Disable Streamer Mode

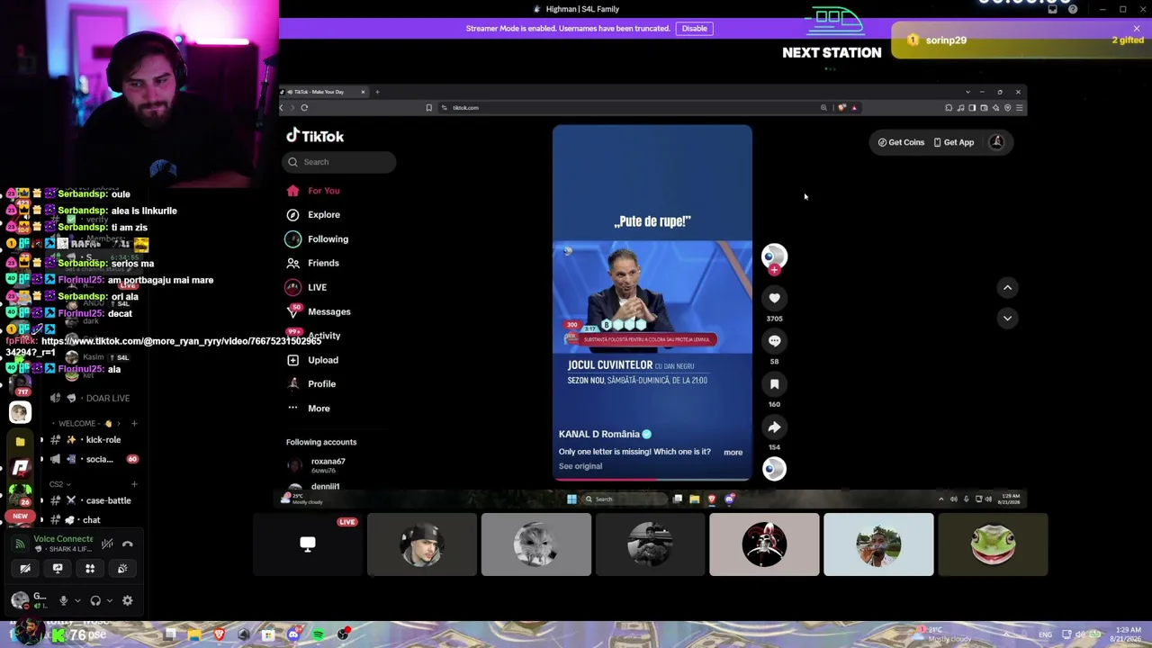click(x=694, y=29)
